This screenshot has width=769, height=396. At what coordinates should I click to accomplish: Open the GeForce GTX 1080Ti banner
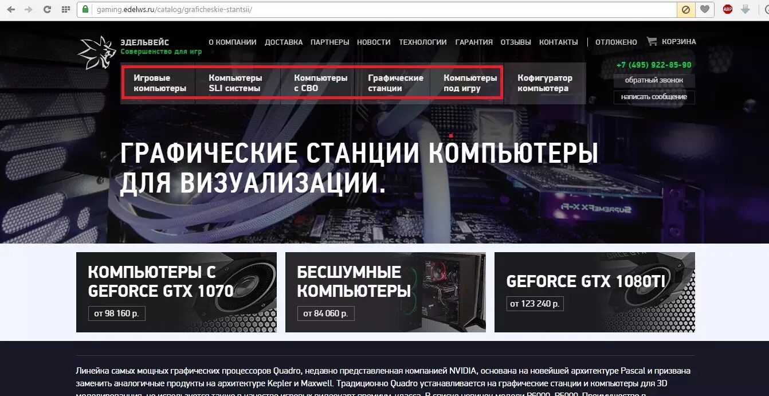click(595, 292)
